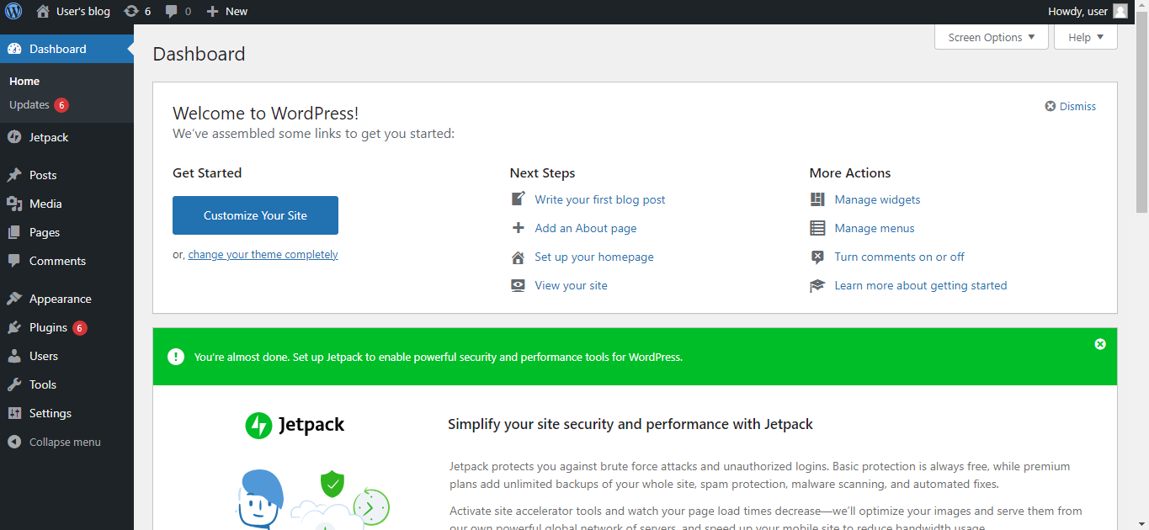Open Jetpack menu item
Screen dimensions: 1149x530
[66, 137]
